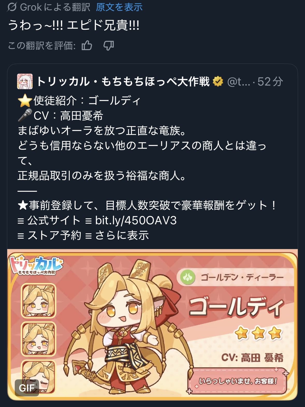Show the original text via 原文を表示
This screenshot has height=407, width=305.
(119, 7)
